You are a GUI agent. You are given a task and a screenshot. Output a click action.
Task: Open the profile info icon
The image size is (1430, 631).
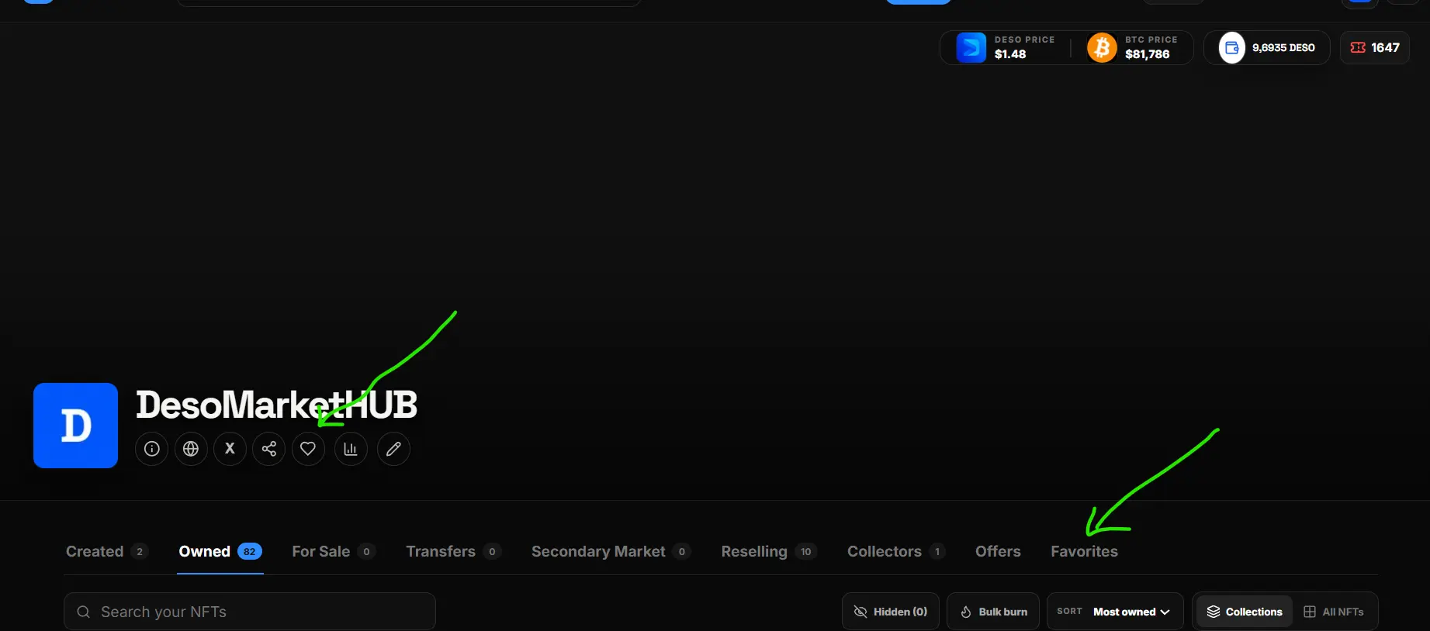[152, 449]
